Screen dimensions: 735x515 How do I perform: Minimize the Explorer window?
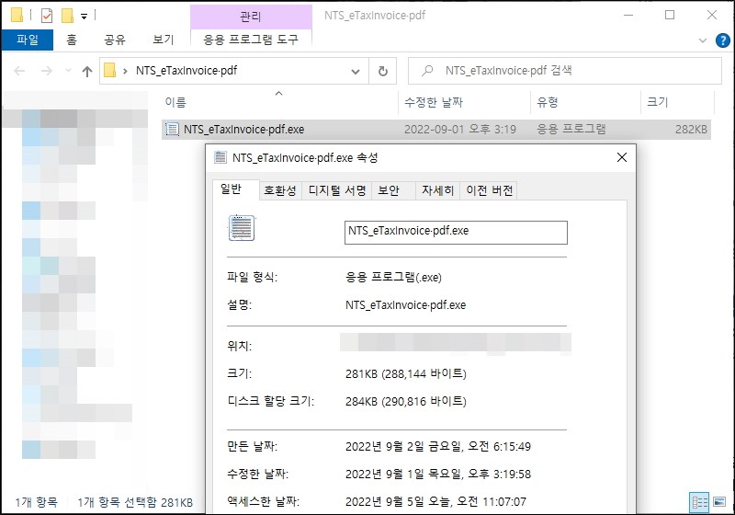pyautogui.click(x=628, y=15)
